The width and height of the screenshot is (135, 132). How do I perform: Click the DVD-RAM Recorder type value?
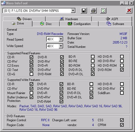(50, 34)
